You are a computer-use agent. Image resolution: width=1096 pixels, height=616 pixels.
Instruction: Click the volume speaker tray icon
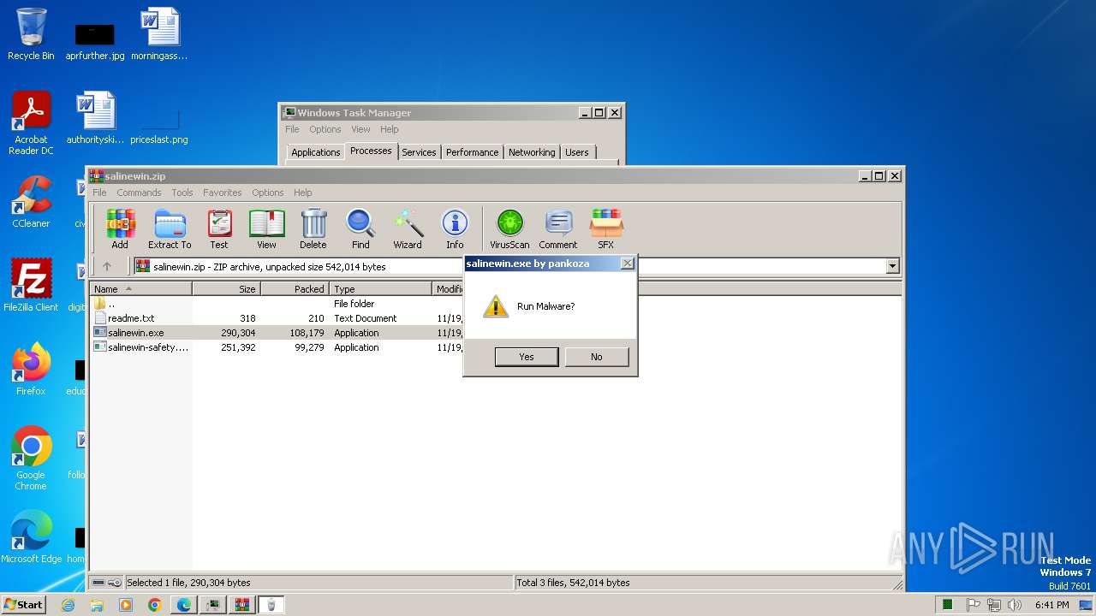(1015, 605)
